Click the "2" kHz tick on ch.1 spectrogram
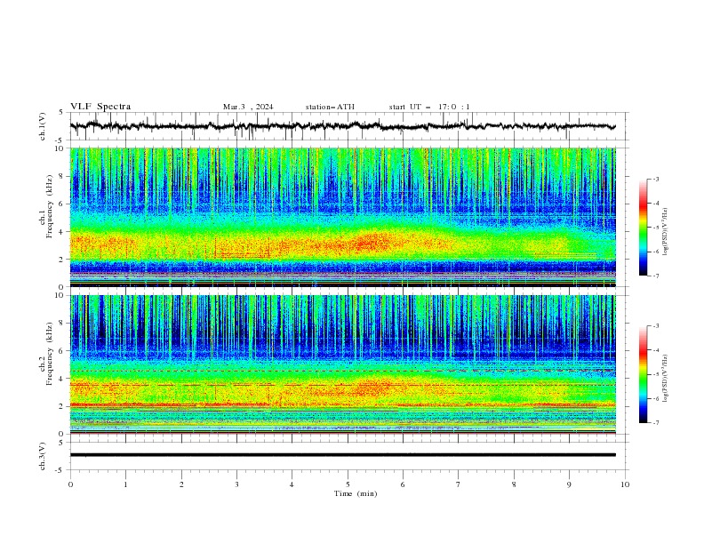Screen dimensions: 704x544 click(x=63, y=260)
